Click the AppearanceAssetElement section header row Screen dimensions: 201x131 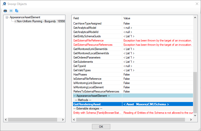pyautogui.click(x=91, y=96)
